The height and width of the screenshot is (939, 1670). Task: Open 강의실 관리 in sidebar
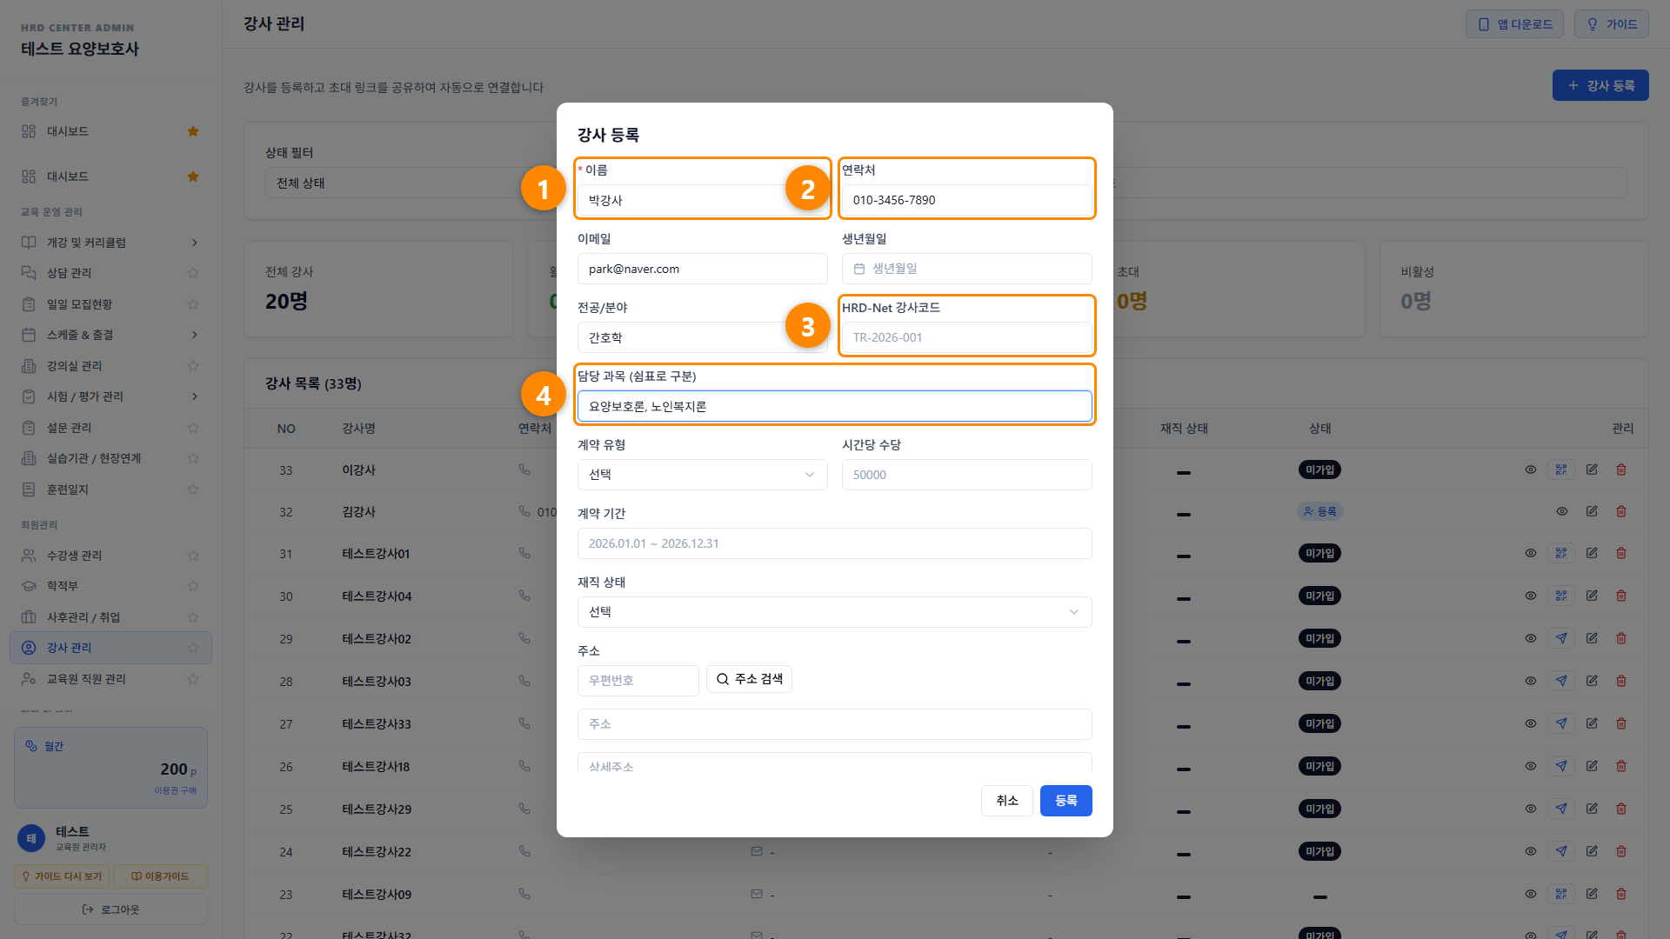(x=110, y=366)
